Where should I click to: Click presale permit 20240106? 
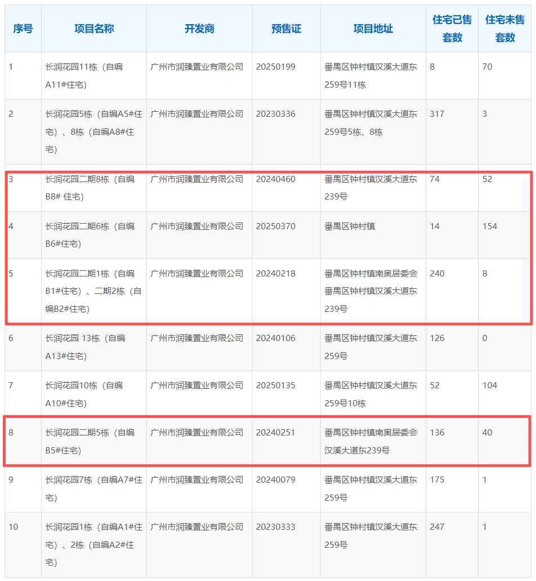(x=275, y=338)
